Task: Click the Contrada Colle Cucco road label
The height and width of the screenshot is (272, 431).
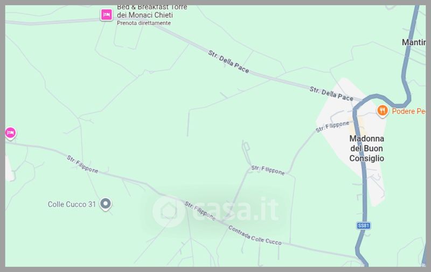Action: tap(255, 235)
